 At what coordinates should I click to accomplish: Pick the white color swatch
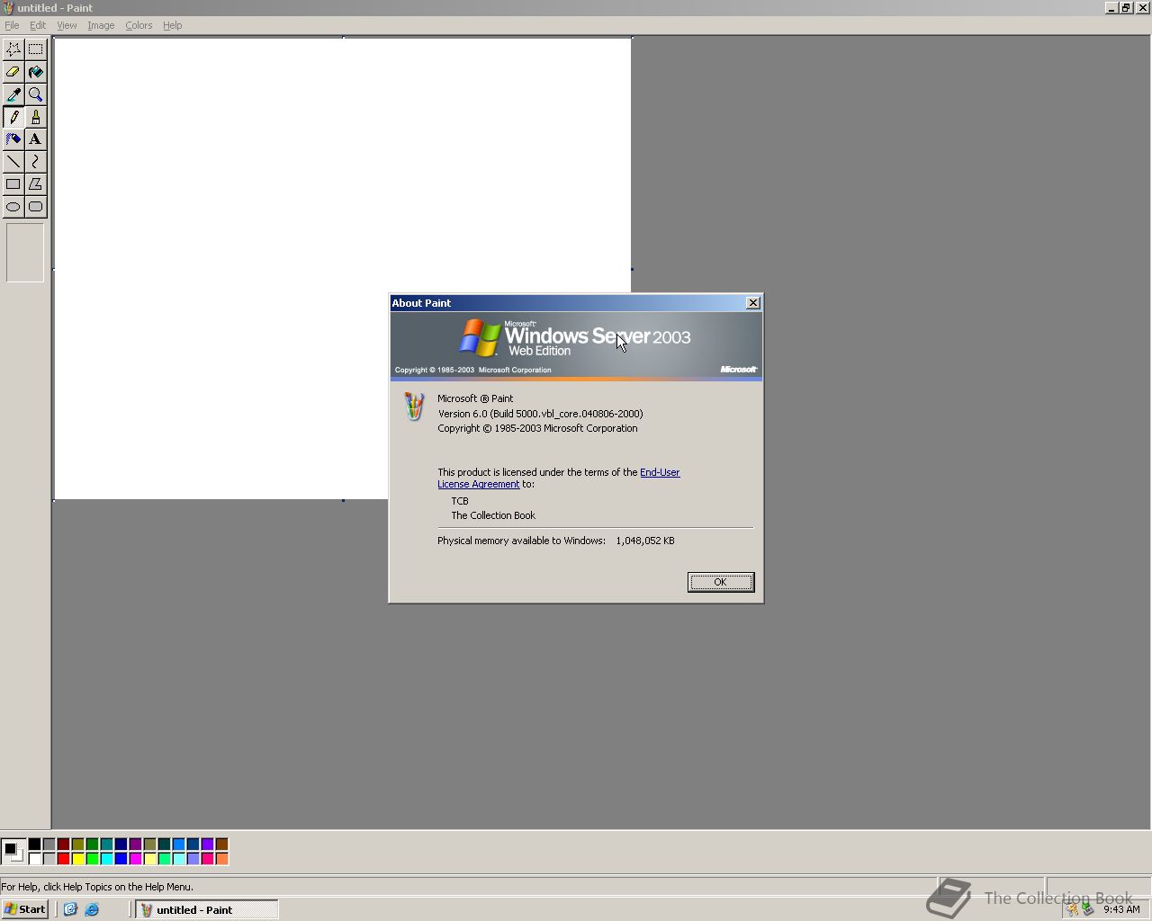pyautogui.click(x=34, y=858)
